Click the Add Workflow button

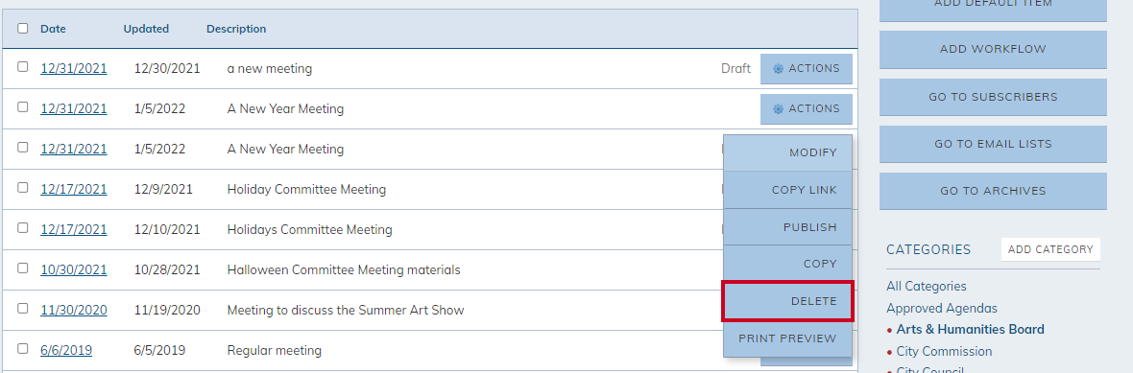[x=993, y=50]
